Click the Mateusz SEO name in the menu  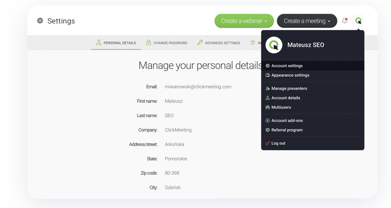[x=306, y=45]
